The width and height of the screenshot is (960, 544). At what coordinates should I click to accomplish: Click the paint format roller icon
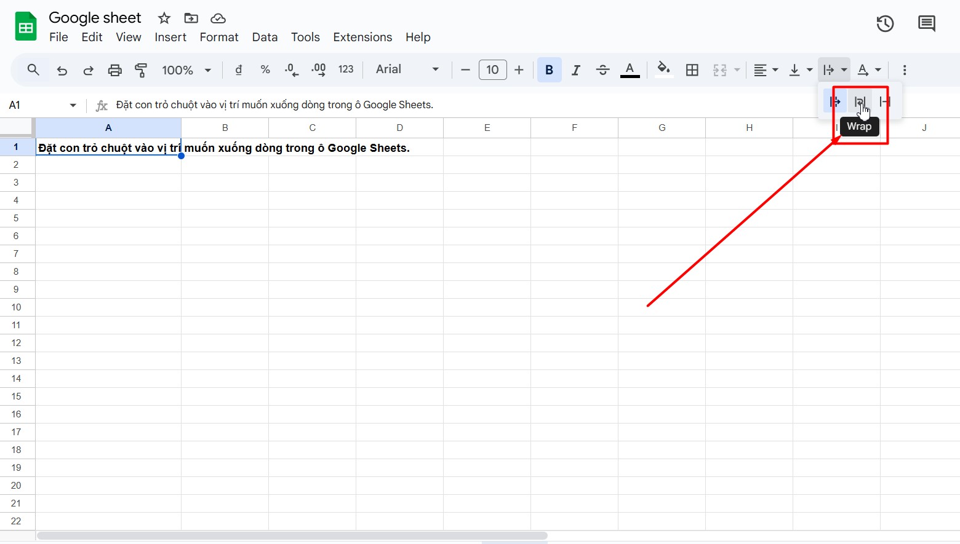[141, 70]
